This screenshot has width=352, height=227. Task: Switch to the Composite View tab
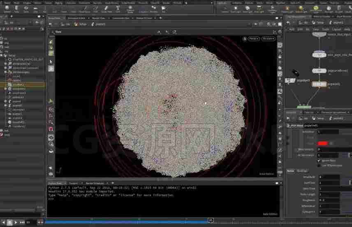coord(121,18)
